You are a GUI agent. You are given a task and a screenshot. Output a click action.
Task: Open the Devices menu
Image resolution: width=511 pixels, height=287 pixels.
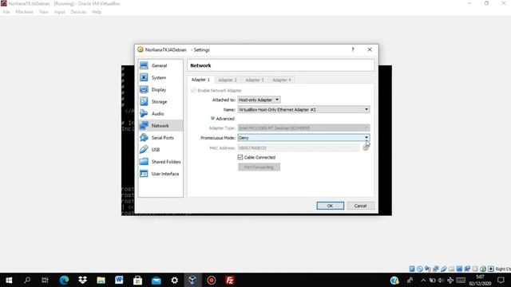coord(78,12)
